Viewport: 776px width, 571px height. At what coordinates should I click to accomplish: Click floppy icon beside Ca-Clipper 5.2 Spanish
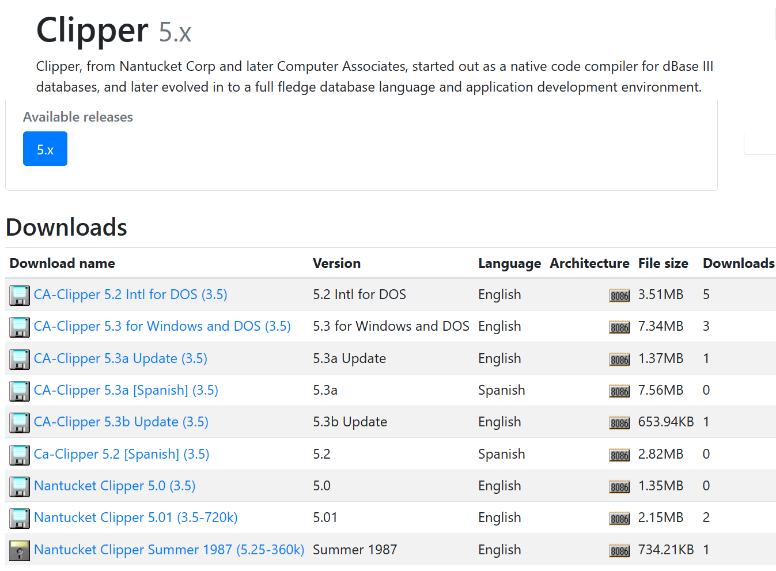point(20,455)
